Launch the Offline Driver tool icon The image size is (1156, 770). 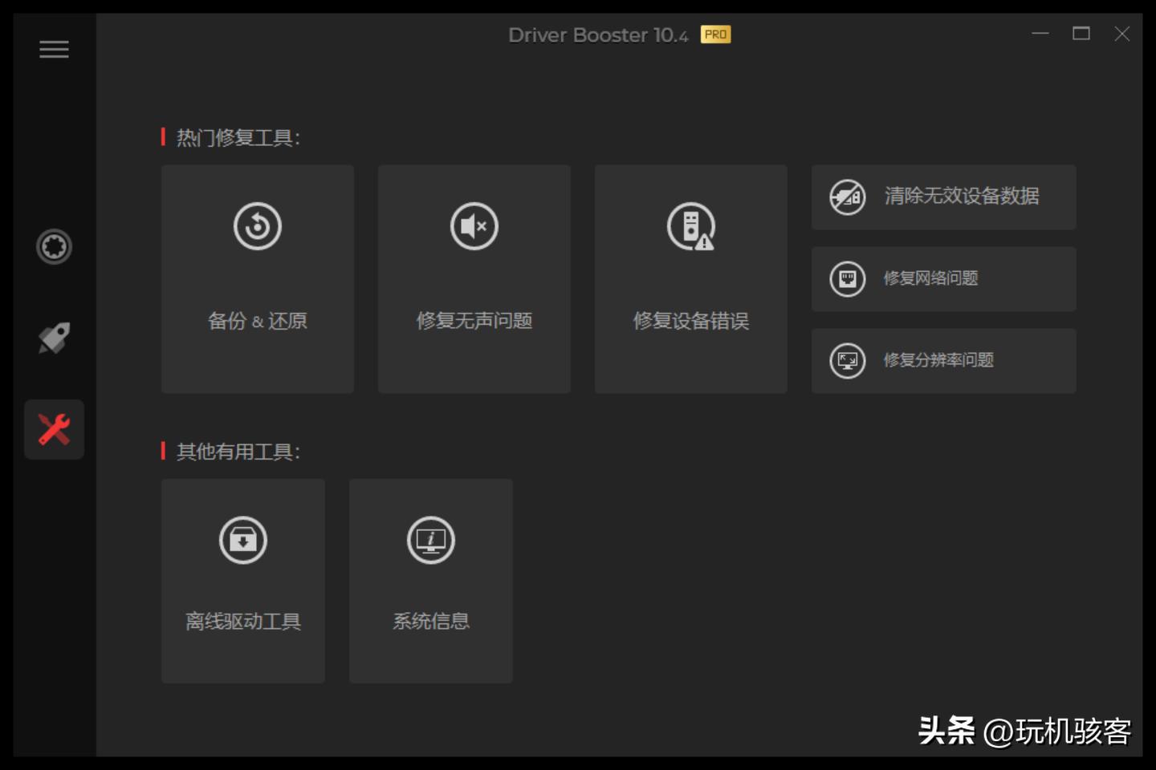[243, 540]
